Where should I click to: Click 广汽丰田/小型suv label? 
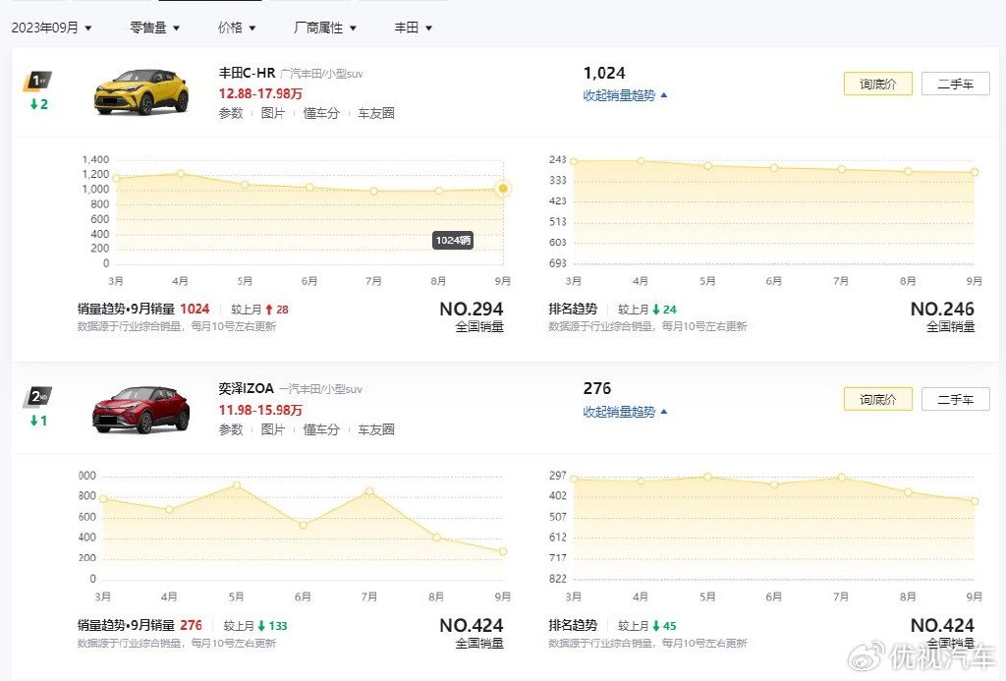click(x=321, y=74)
